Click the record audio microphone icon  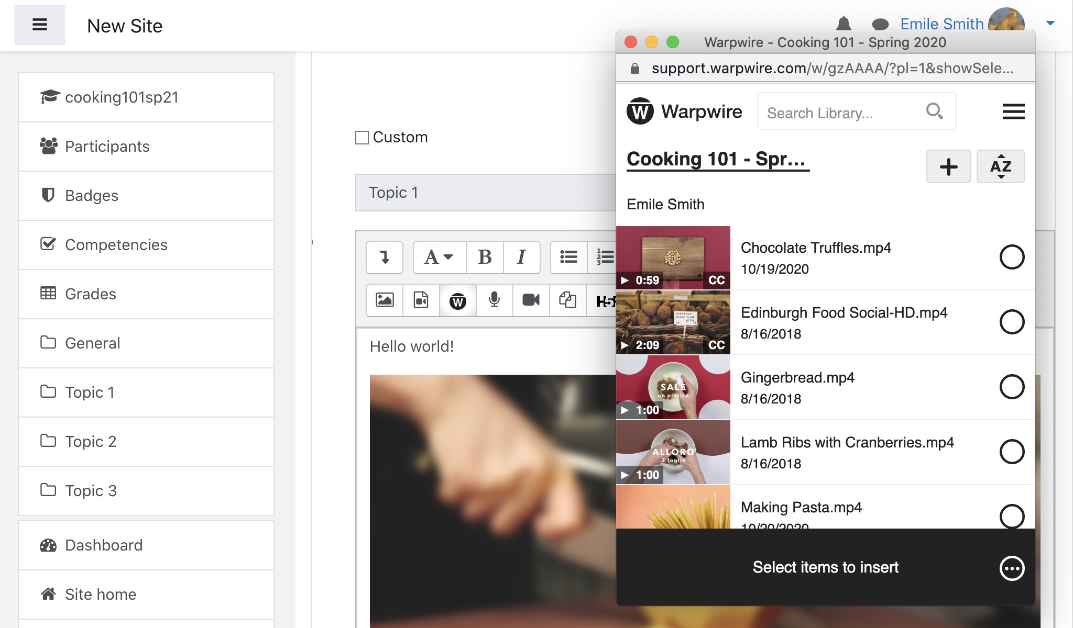pyautogui.click(x=494, y=300)
